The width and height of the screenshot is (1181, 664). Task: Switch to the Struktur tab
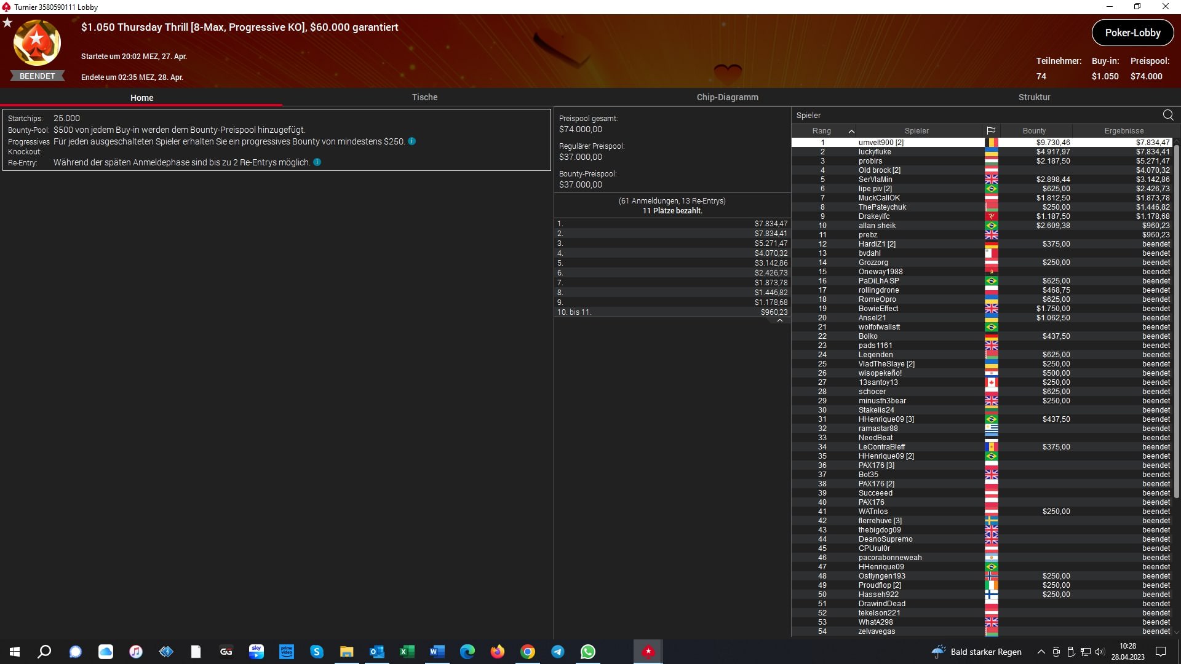[1034, 97]
